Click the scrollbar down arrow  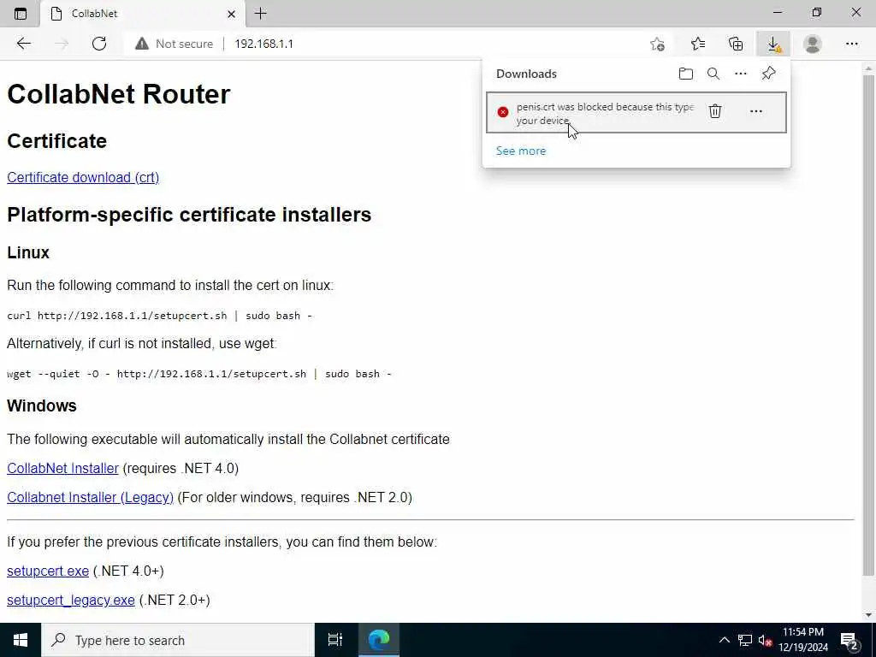pos(868,615)
